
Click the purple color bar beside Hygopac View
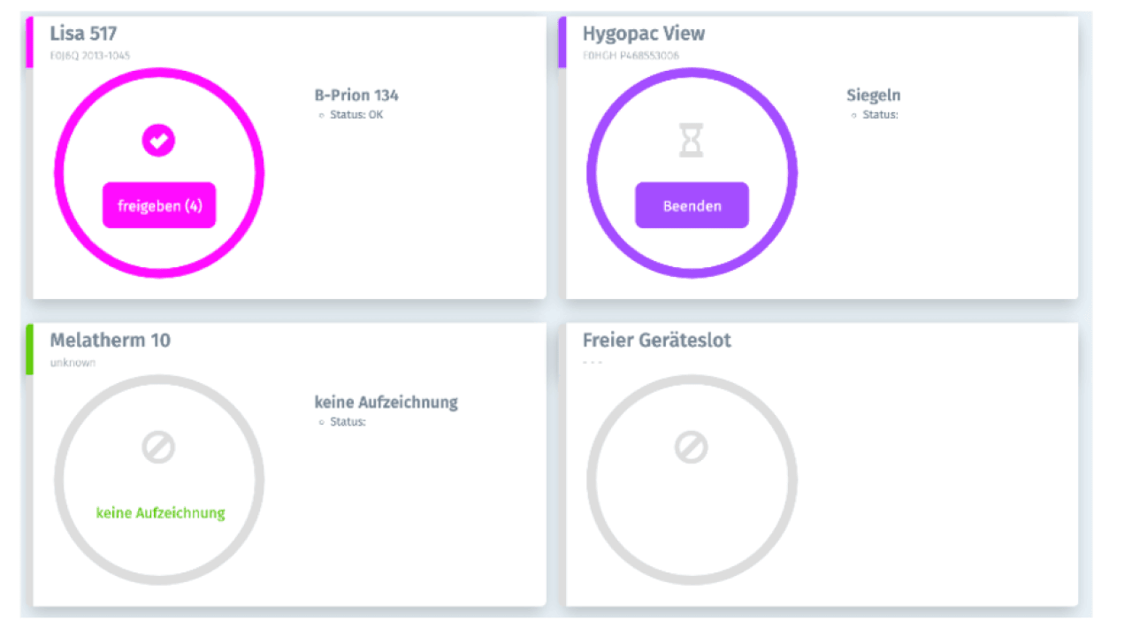pyautogui.click(x=562, y=42)
